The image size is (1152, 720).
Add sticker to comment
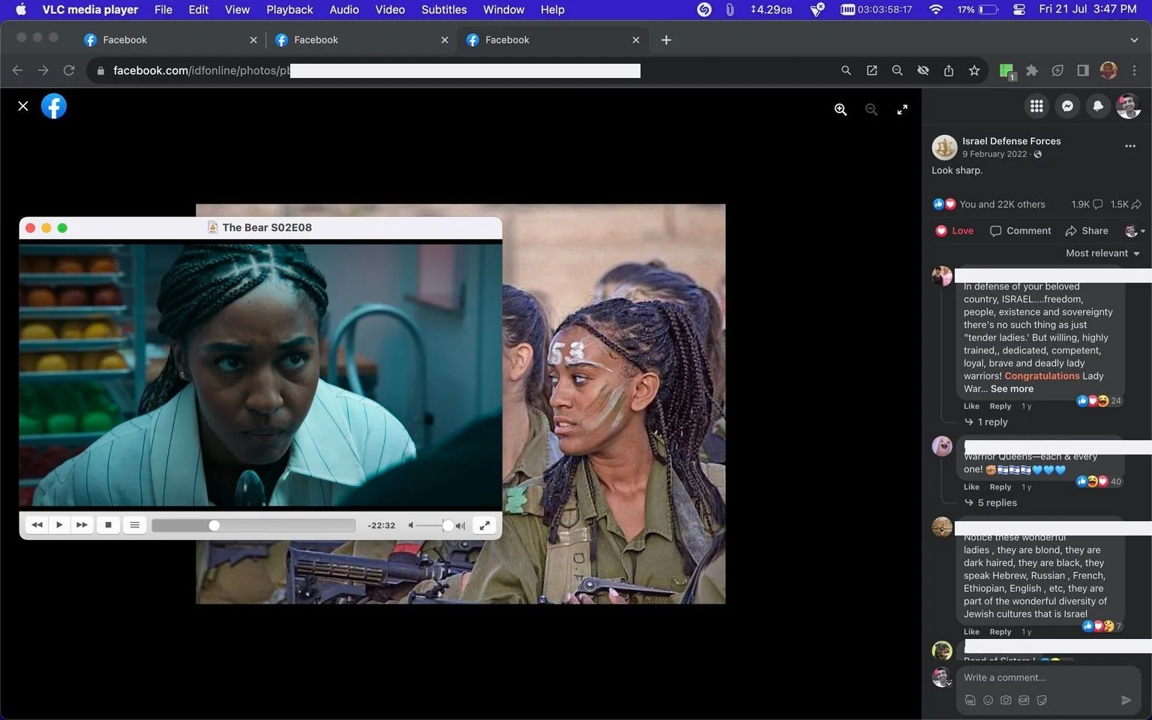[x=1042, y=700]
